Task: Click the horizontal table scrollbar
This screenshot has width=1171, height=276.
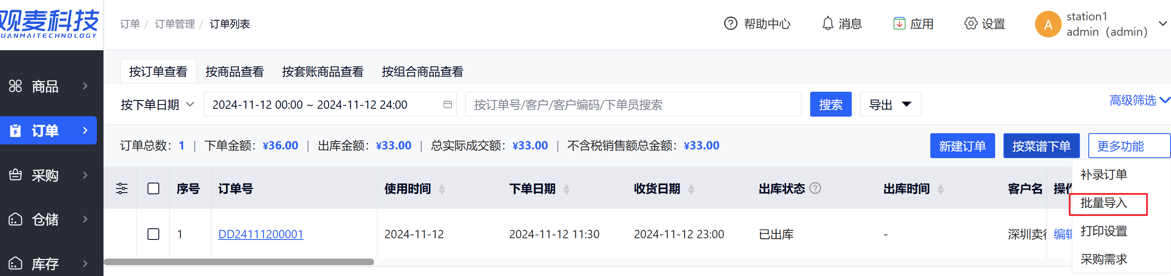Action: pos(239,262)
